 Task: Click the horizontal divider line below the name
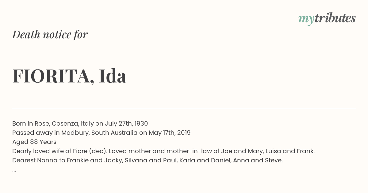(x=184, y=109)
